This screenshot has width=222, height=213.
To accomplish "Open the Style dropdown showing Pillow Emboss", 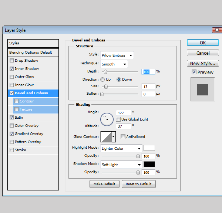I will 117,55.
